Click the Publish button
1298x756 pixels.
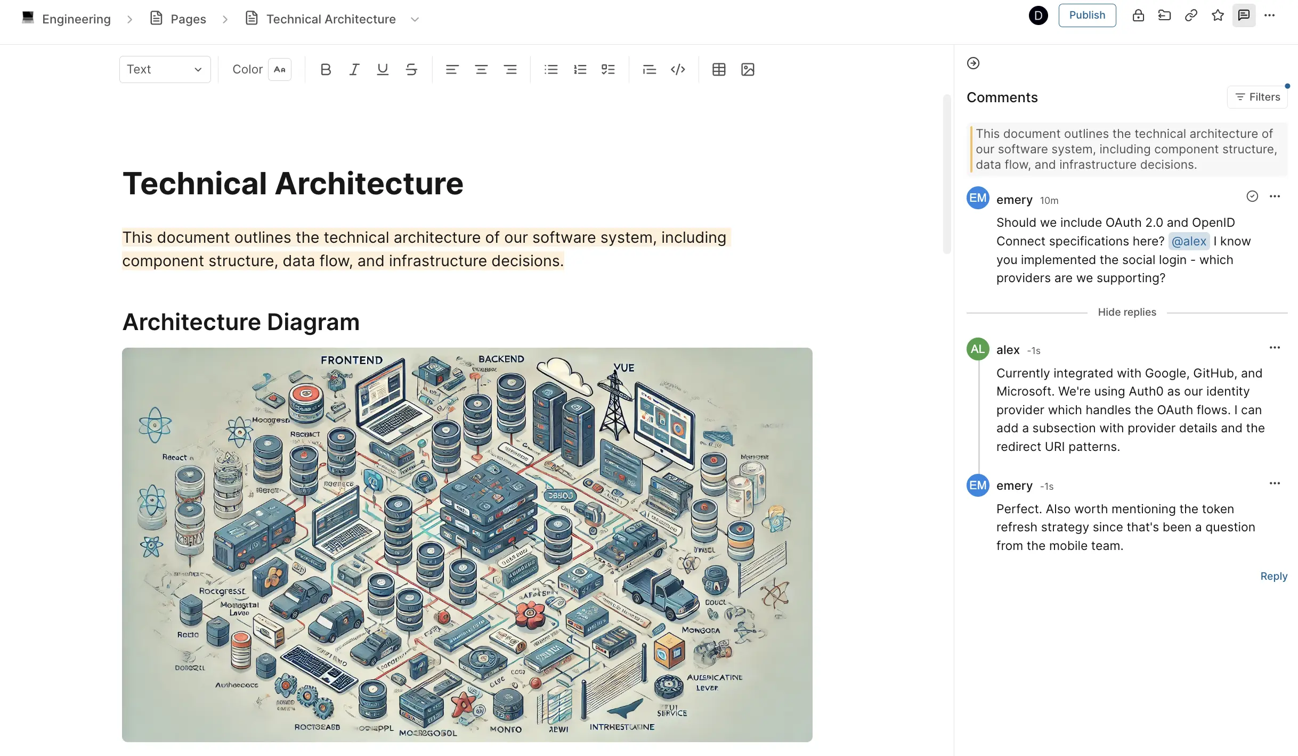pos(1087,15)
